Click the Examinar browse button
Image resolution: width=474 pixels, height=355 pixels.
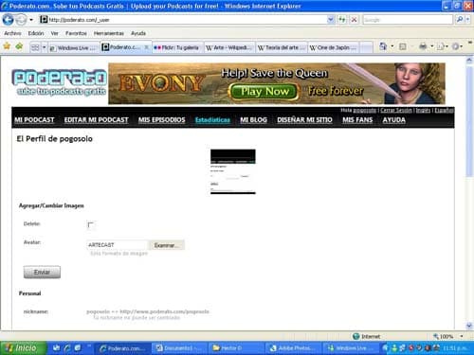coord(166,245)
